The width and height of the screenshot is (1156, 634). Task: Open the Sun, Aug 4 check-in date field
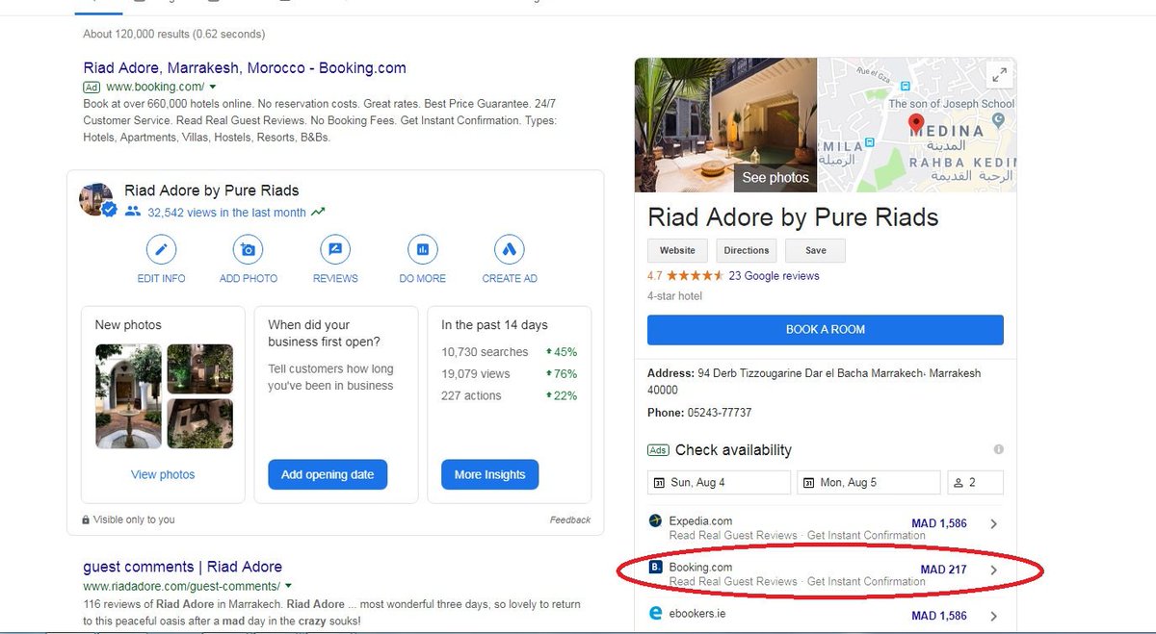tap(720, 483)
